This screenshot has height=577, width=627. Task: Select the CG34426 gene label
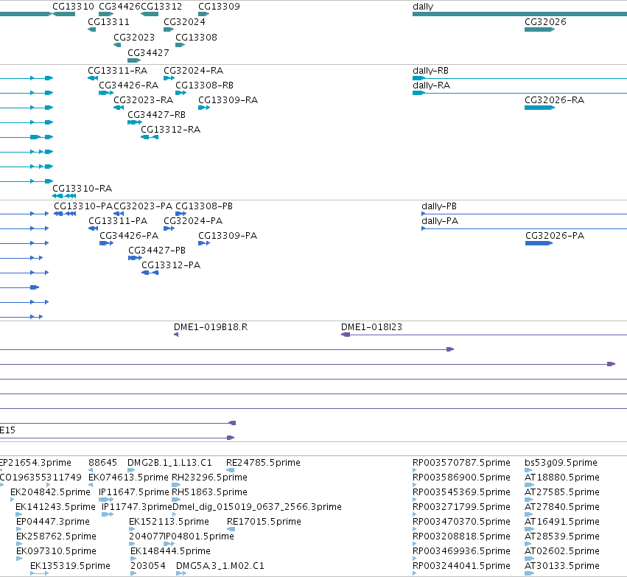119,7
